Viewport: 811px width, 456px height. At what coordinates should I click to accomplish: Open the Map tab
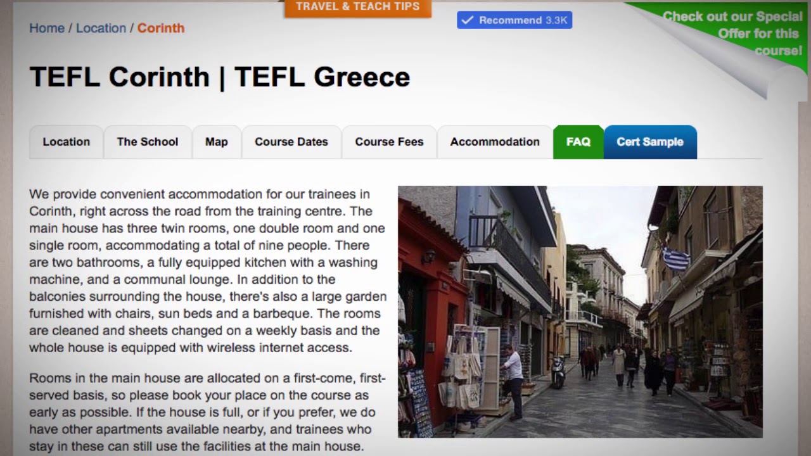217,142
